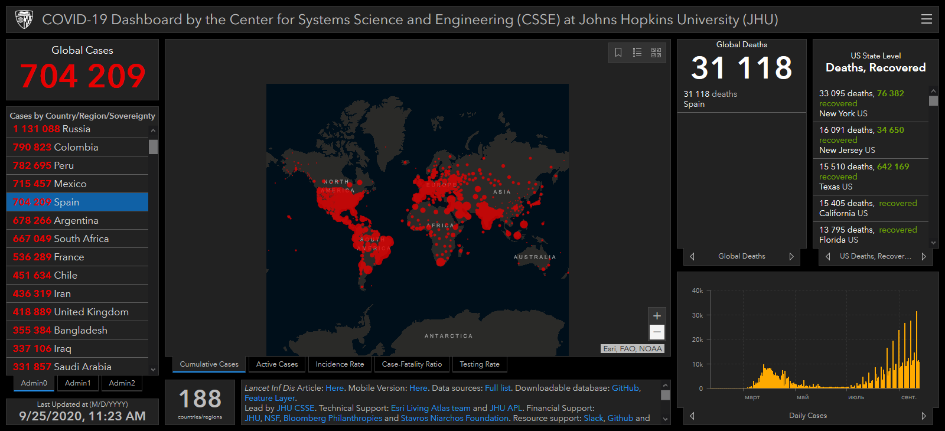This screenshot has width=945, height=431.
Task: Click New York US state entry
Action: pos(871,103)
